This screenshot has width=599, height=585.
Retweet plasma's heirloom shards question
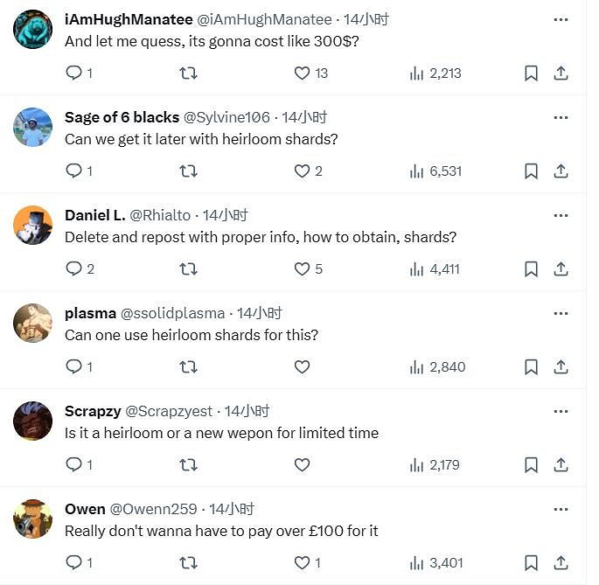tap(188, 367)
